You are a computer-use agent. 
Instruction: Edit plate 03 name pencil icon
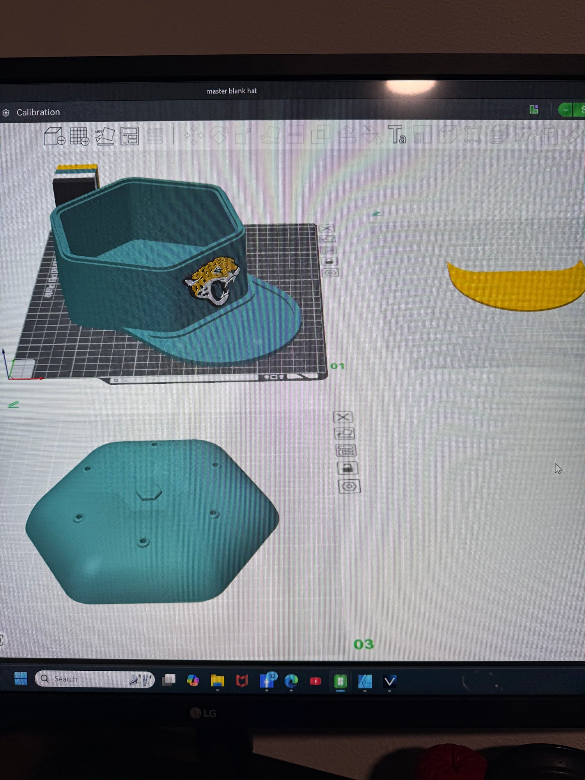pos(14,405)
